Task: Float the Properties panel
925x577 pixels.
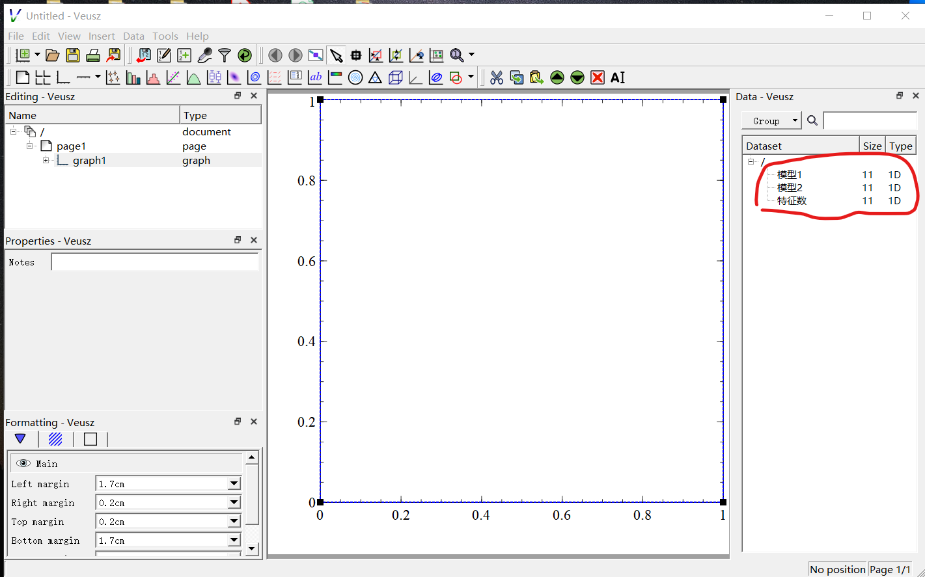Action: tap(238, 240)
